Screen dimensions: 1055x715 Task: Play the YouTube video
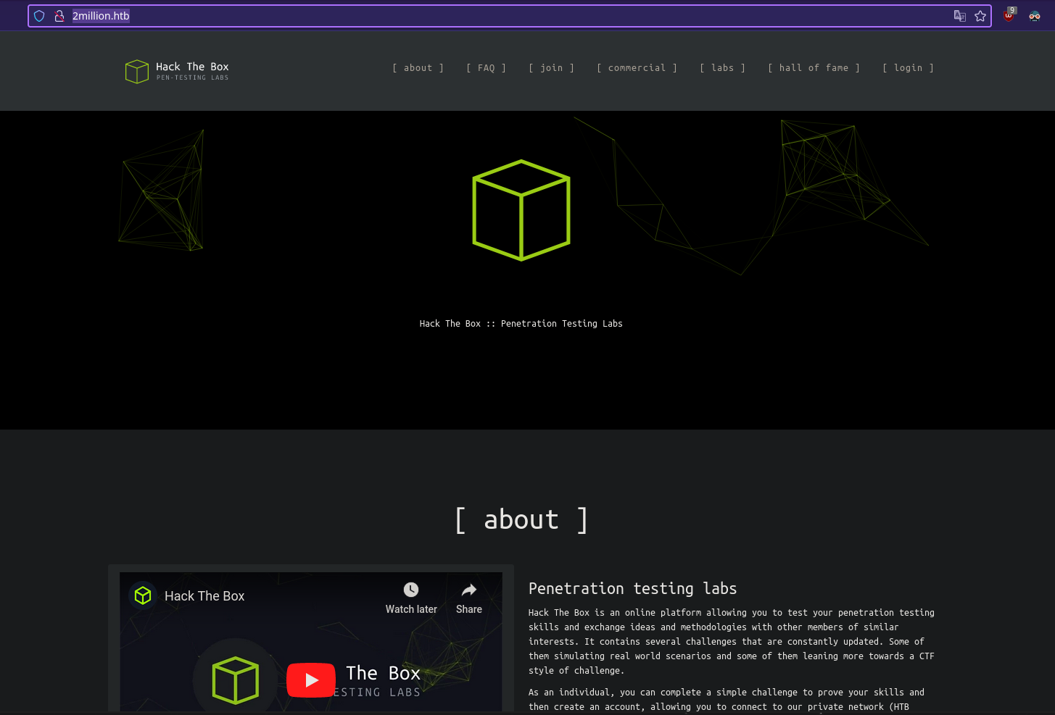tap(311, 680)
